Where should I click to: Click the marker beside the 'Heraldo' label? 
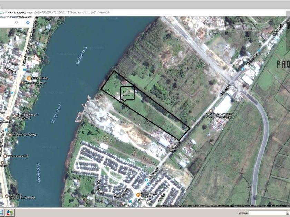tap(8, 118)
